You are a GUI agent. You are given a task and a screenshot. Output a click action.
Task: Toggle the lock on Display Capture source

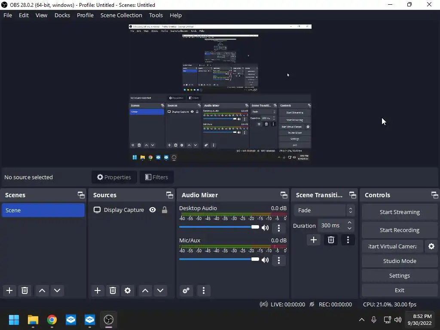[x=165, y=210]
